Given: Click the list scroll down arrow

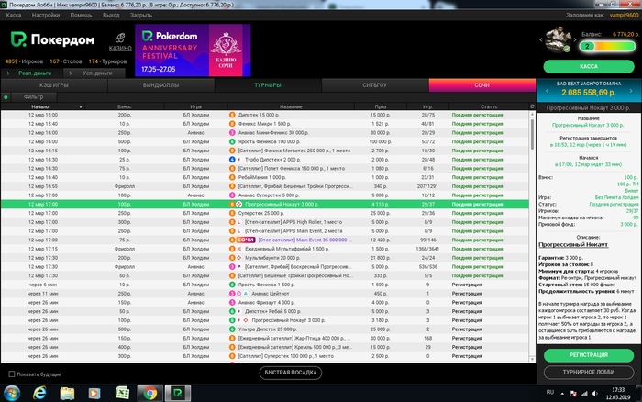Looking at the screenshot, I should click(x=532, y=360).
